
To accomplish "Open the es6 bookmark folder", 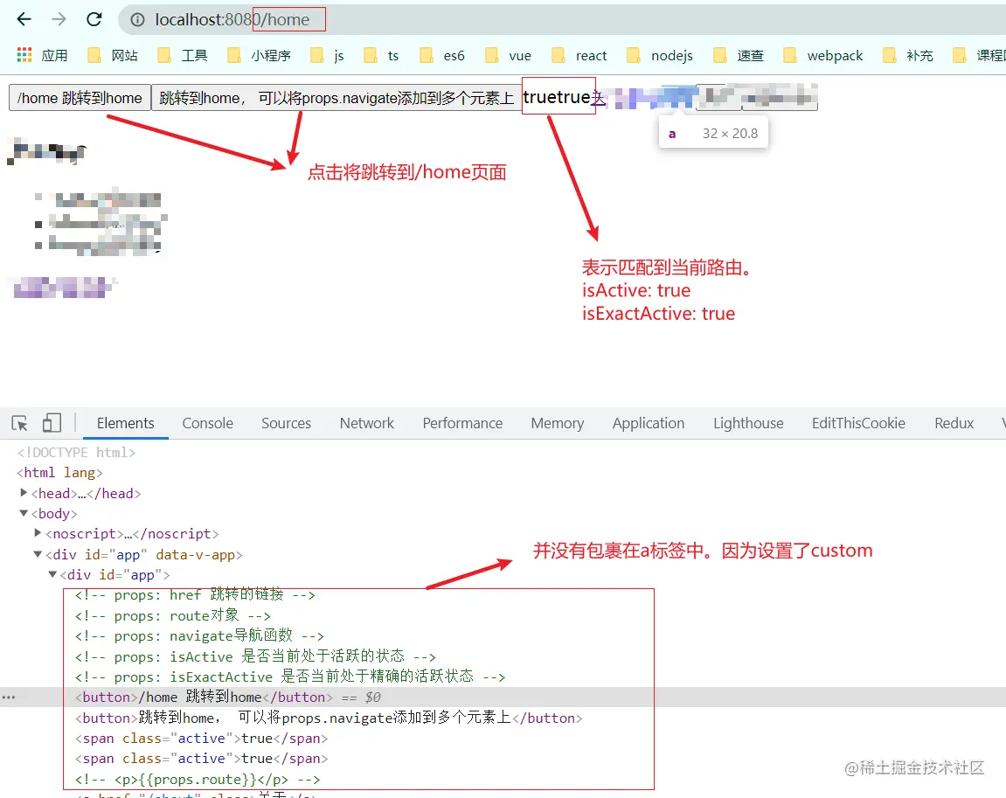I will tap(442, 56).
